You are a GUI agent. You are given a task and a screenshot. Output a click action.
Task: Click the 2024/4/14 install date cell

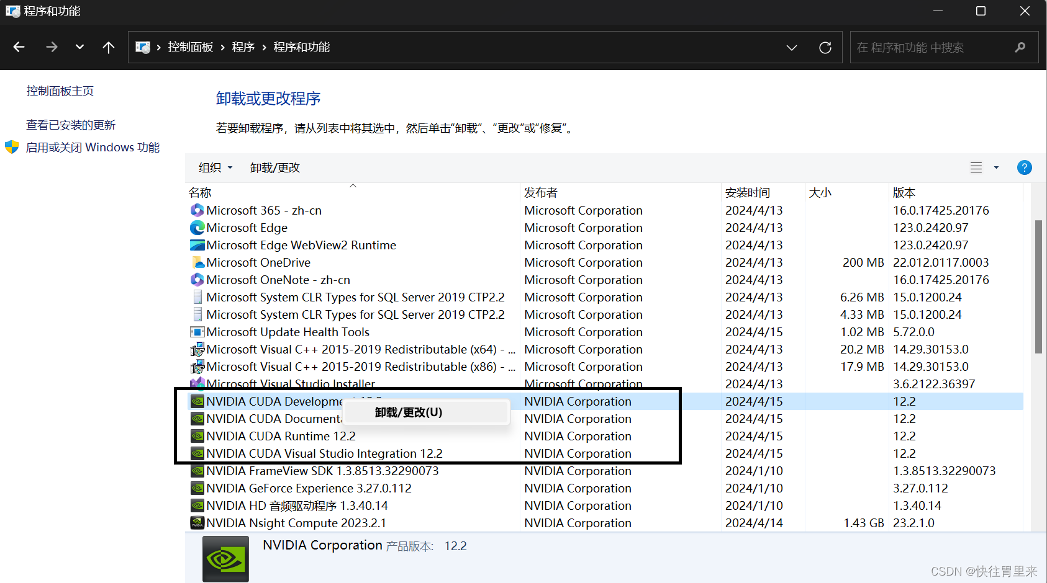pos(754,523)
